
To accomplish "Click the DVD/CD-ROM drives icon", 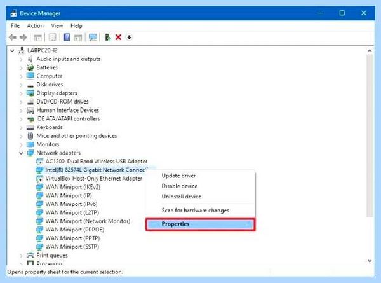I will pos(30,102).
